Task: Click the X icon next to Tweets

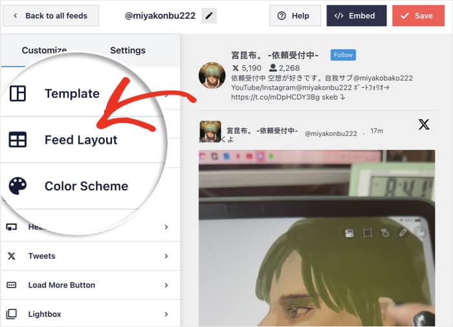Action: click(12, 256)
